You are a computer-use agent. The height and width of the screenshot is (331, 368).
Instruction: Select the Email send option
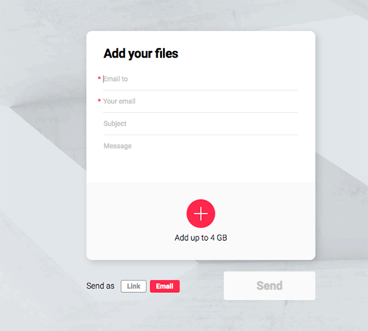point(165,286)
